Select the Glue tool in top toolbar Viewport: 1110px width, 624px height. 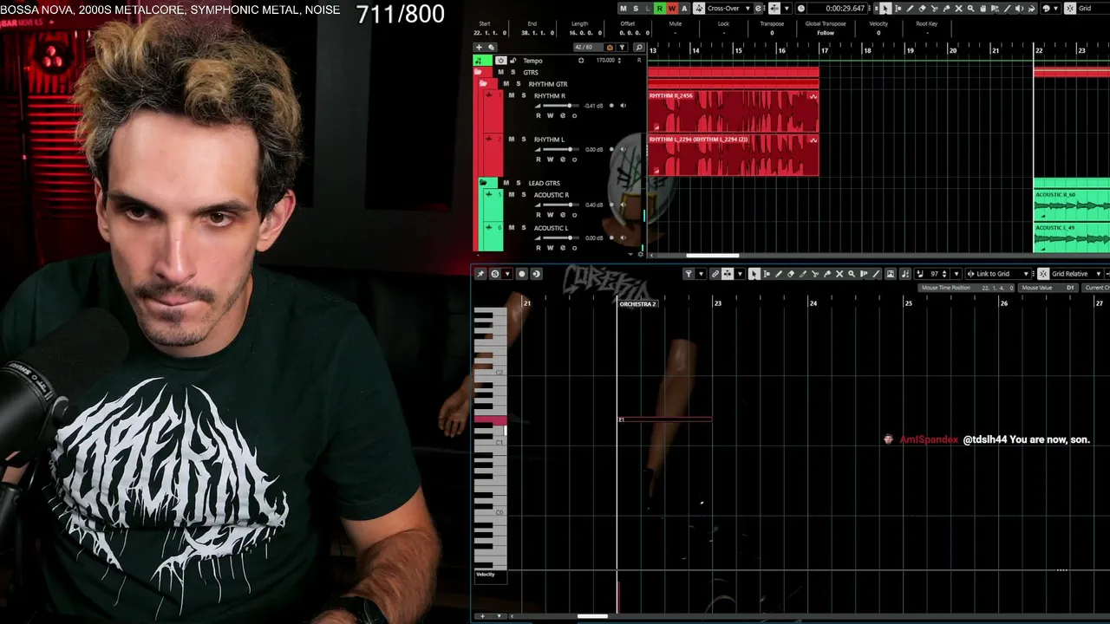[x=946, y=9]
